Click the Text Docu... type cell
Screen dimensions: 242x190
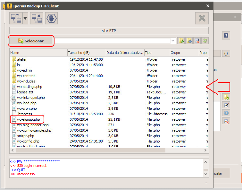(x=156, y=92)
